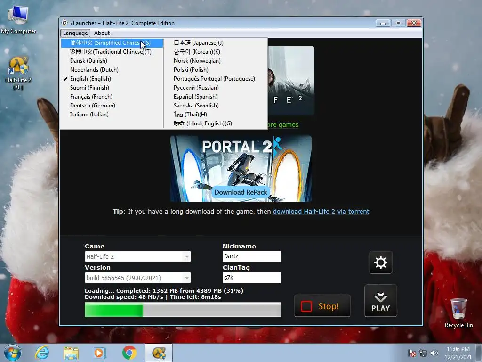Launch Internet Explorer from the taskbar
Screen dimensions: 482x362
[42, 353]
